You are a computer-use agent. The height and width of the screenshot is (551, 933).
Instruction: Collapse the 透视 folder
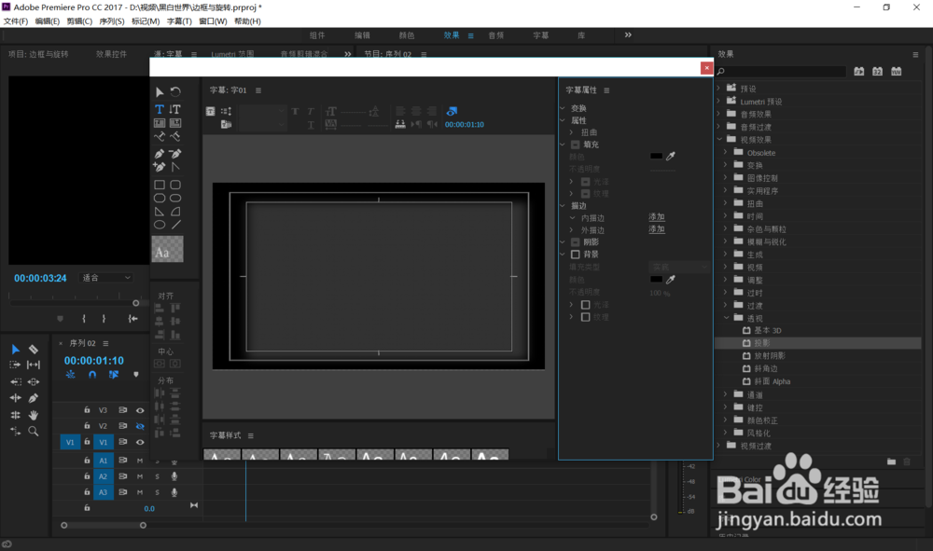pos(726,318)
